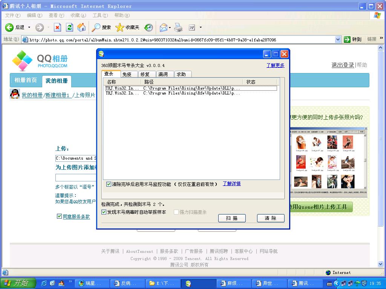The height and width of the screenshot is (289, 386).
Task: Open Favorites (收藏夹) star button
Action: click(127, 27)
